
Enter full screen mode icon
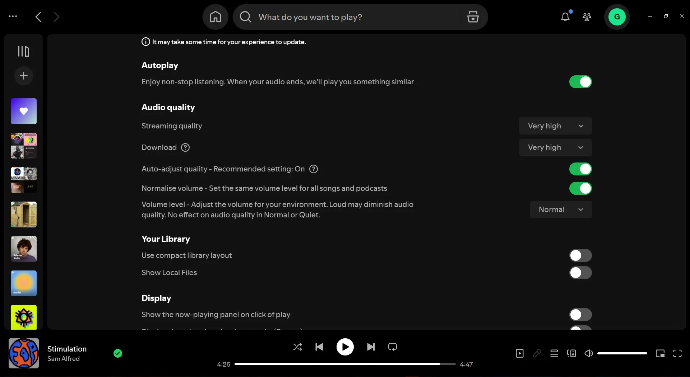coord(678,353)
